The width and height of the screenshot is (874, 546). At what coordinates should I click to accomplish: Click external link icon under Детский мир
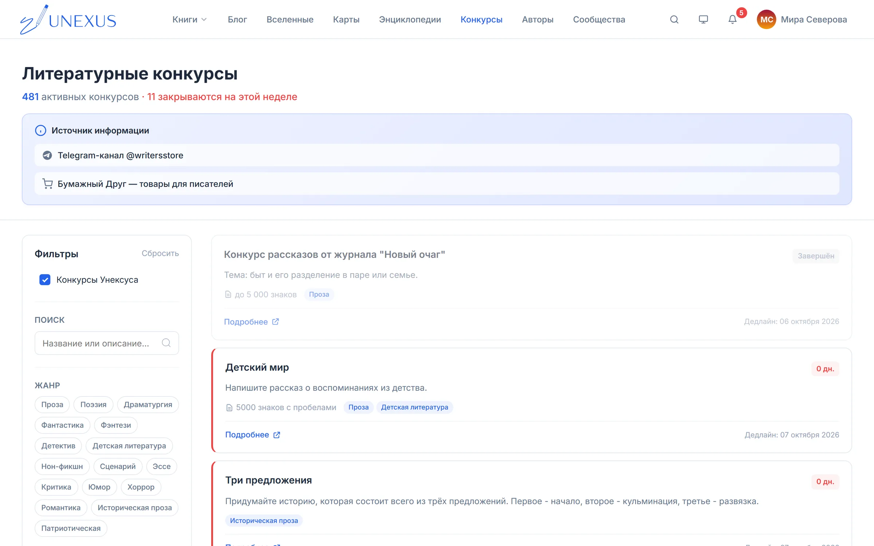click(277, 435)
